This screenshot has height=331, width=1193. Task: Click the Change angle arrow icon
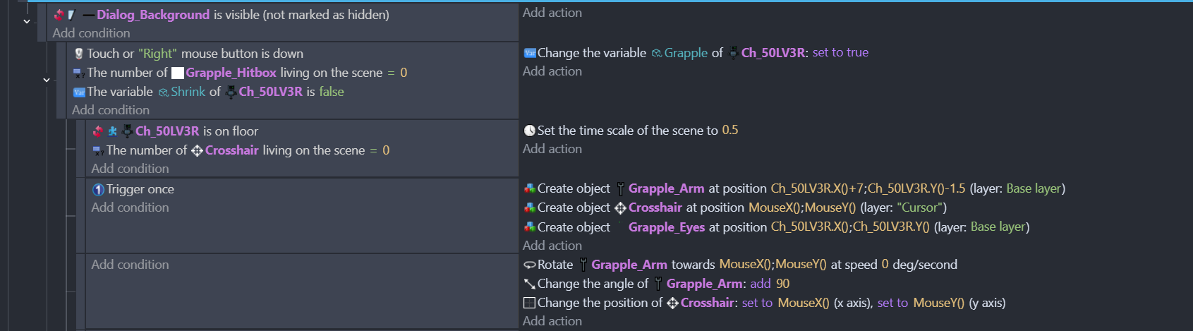pos(530,284)
